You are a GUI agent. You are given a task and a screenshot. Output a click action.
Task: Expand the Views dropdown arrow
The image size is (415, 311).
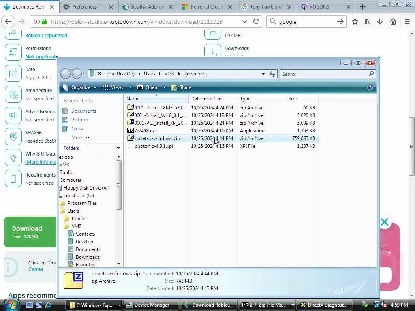(x=130, y=87)
